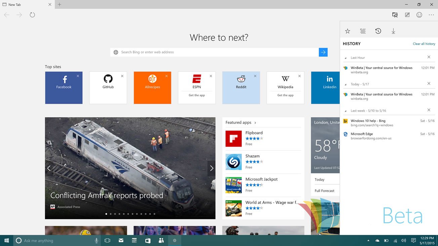Refresh the current page
This screenshot has height=246, width=438.
click(x=32, y=15)
